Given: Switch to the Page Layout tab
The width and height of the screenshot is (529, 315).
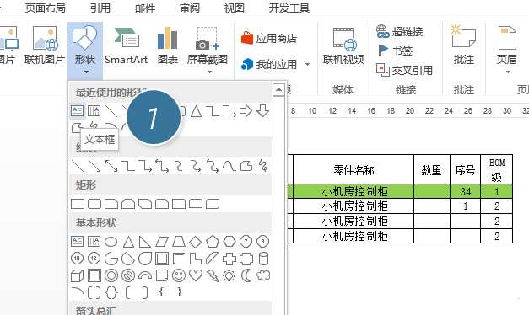Looking at the screenshot, I should click(46, 8).
